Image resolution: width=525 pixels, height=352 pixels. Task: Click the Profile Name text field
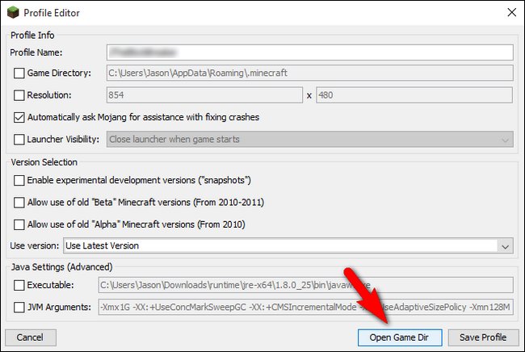click(309, 52)
